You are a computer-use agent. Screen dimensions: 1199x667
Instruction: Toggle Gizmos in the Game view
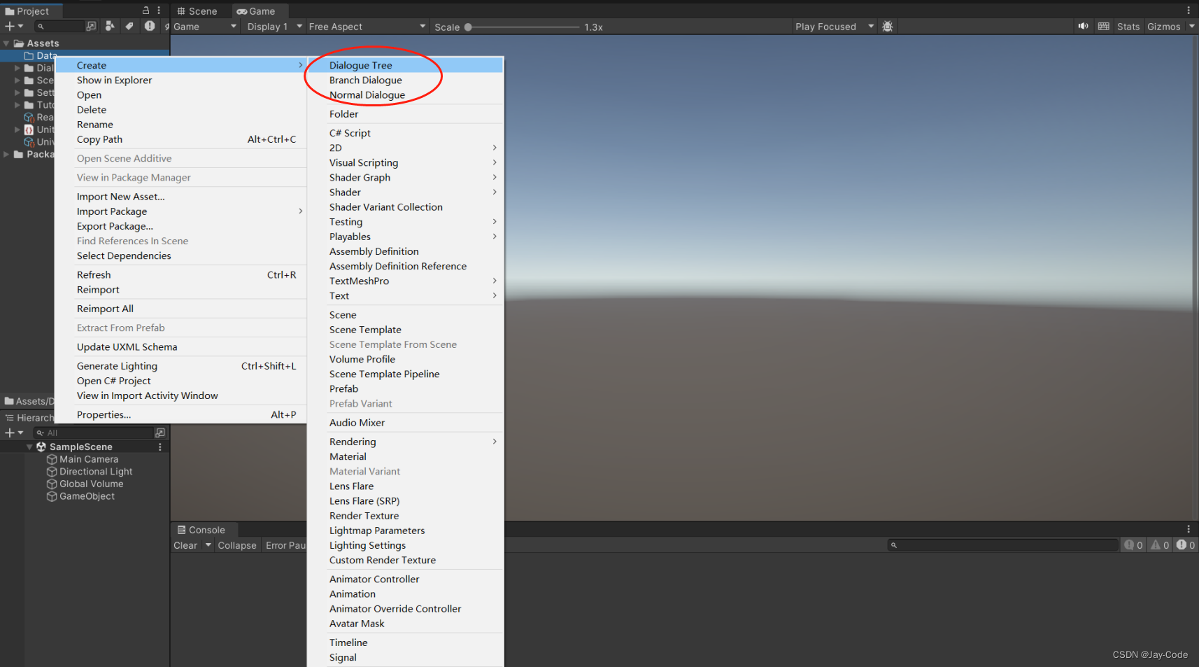coord(1163,27)
